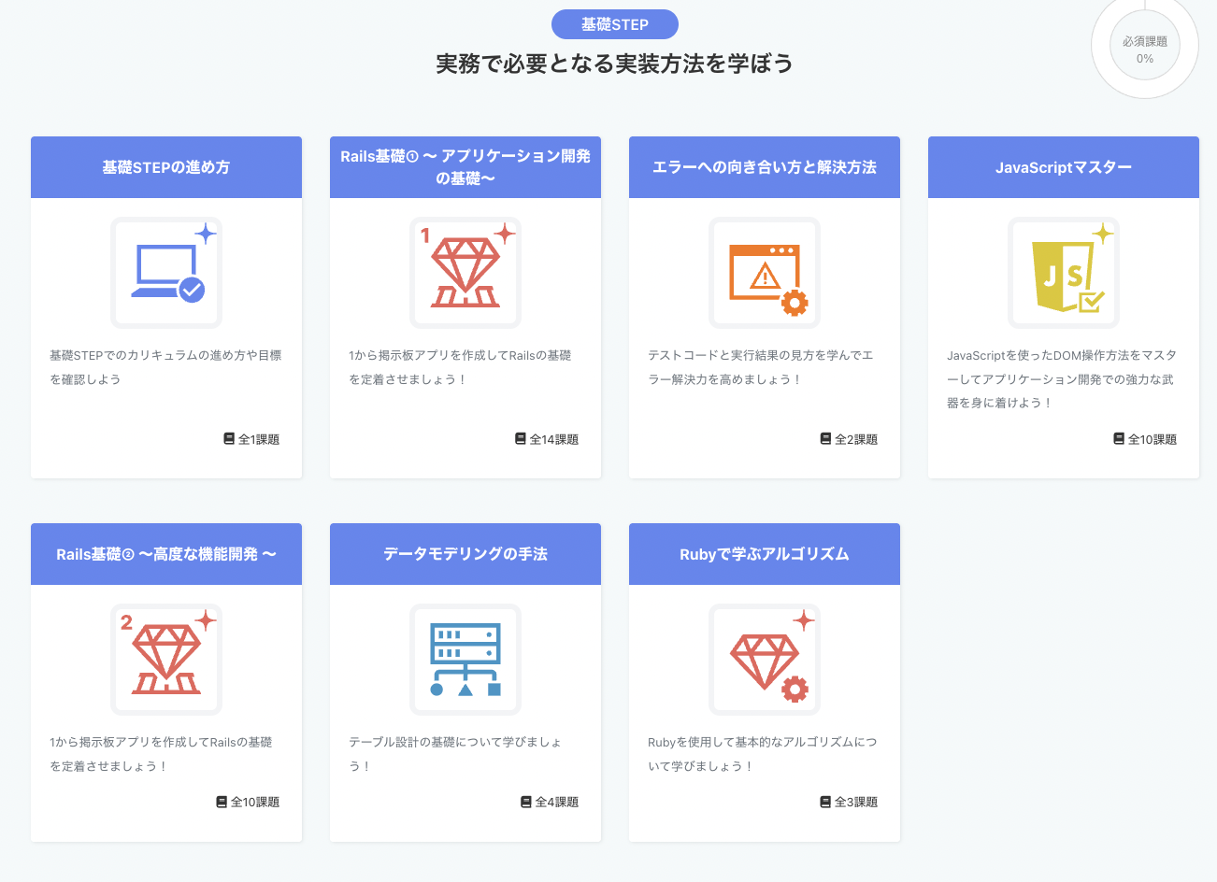Click the ruby gem icon numbered 1

[x=465, y=273]
